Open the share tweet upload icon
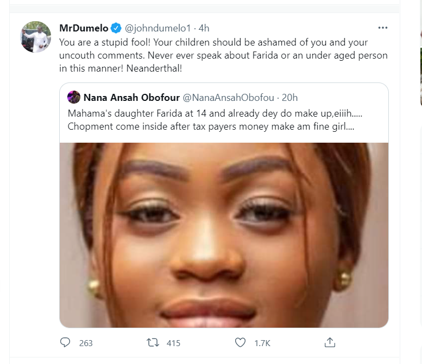422x364 pixels. point(329,343)
